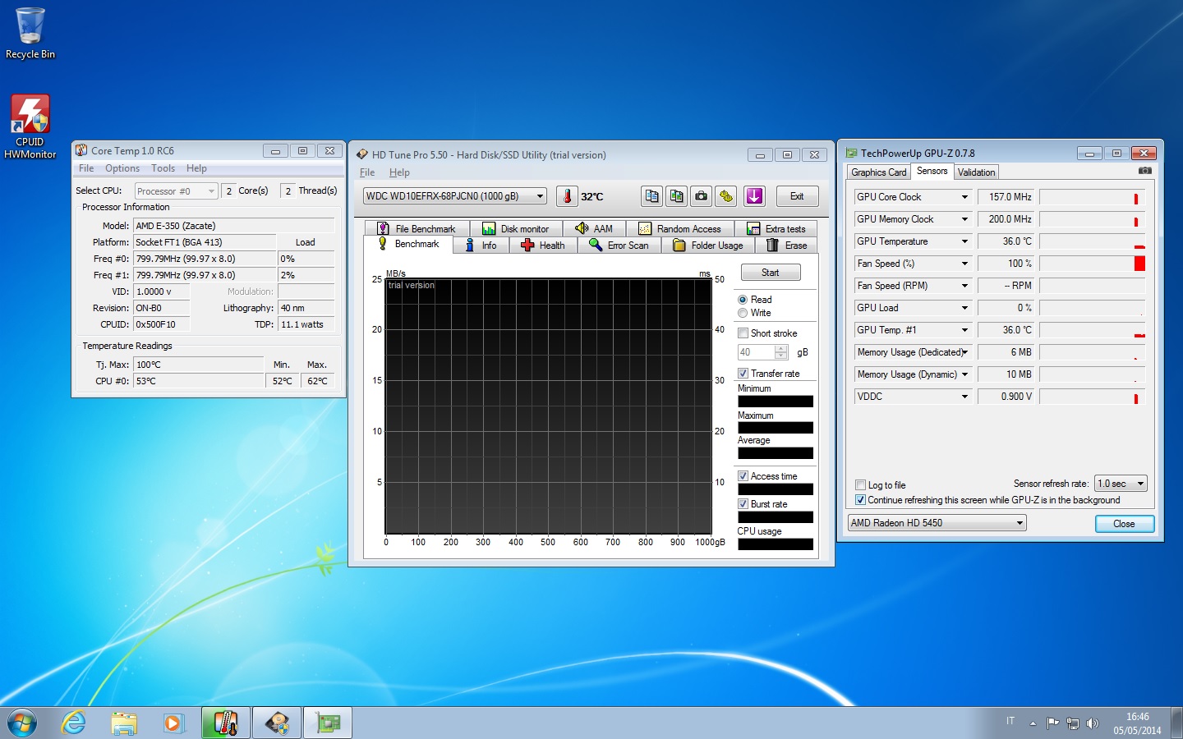Click the purple down-arrow icon in HD Tune

click(754, 196)
